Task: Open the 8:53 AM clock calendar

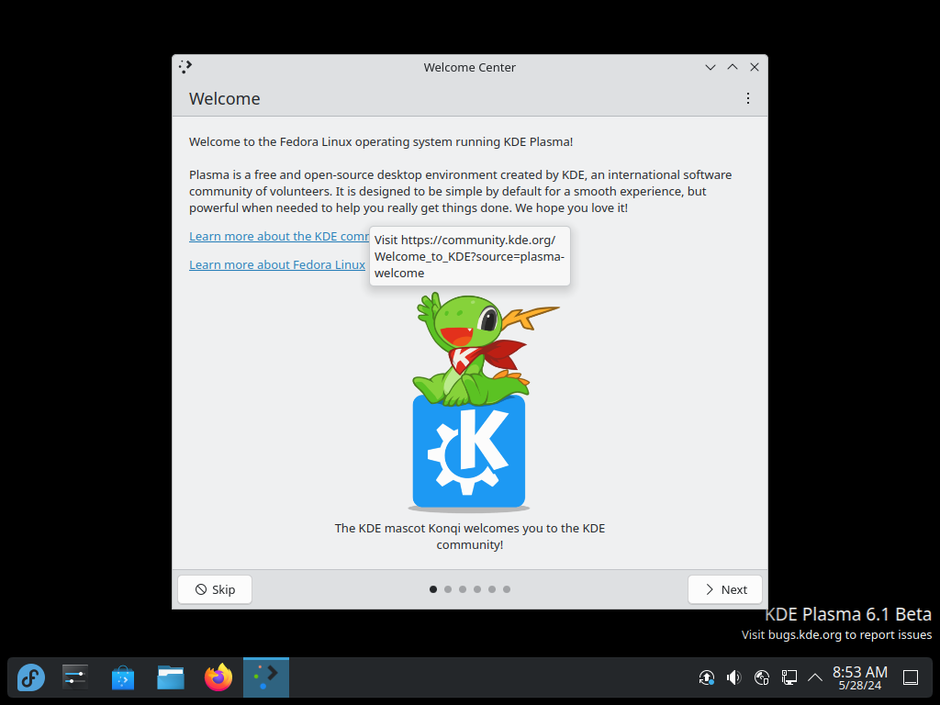Action: [859, 677]
